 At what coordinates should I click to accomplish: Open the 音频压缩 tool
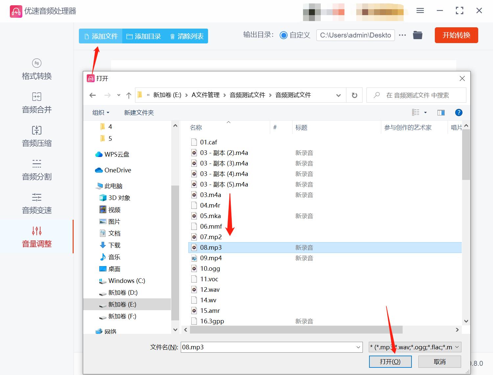click(x=36, y=136)
